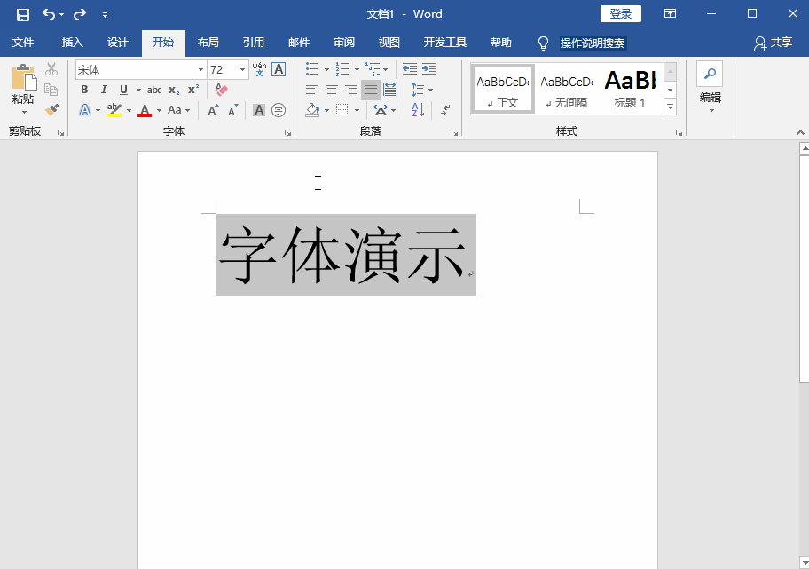Expand the font size dropdown
The image size is (809, 569).
point(242,69)
